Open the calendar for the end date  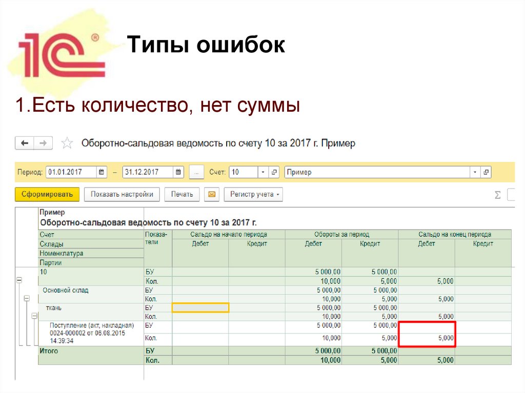[178, 172]
